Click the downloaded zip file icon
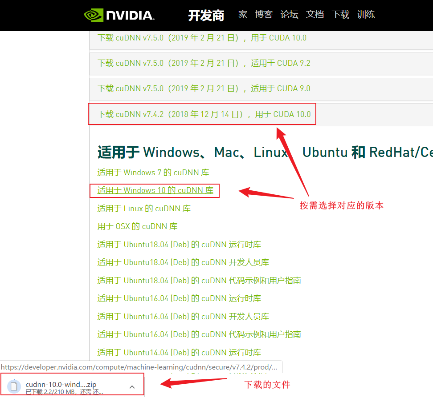The width and height of the screenshot is (433, 398). click(14, 386)
